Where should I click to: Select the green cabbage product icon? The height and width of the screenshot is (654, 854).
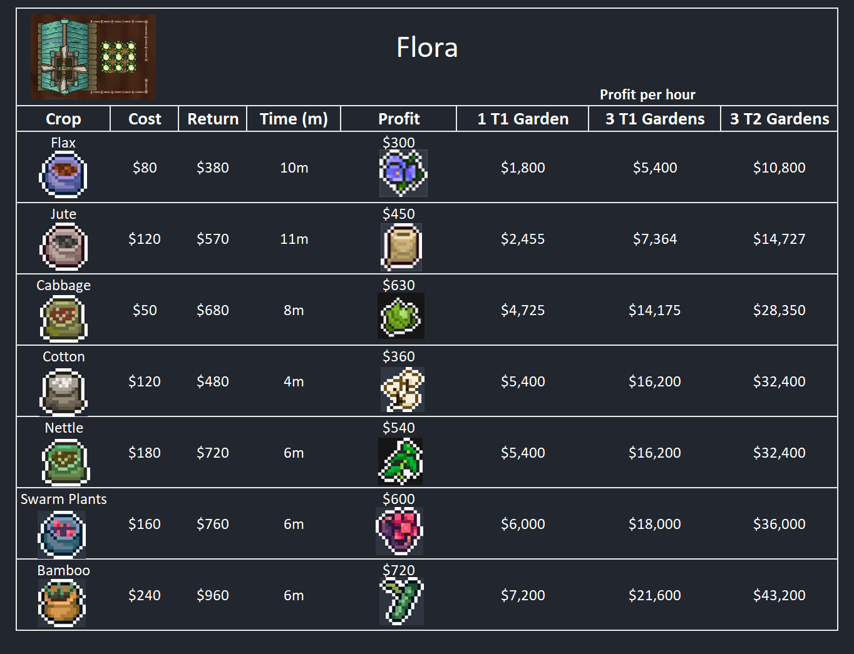pos(401,316)
